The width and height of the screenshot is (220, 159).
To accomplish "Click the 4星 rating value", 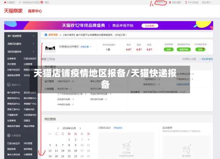I will (108, 49).
